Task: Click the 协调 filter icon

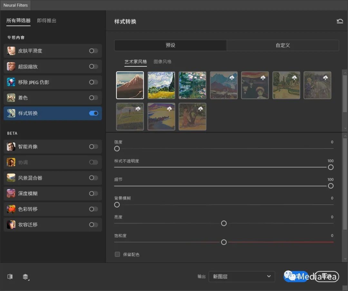Action: tap(11, 162)
